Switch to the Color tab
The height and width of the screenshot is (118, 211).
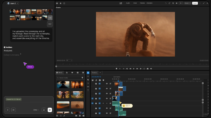135,3
